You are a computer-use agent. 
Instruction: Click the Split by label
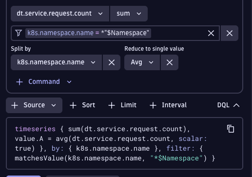pyautogui.click(x=21, y=49)
